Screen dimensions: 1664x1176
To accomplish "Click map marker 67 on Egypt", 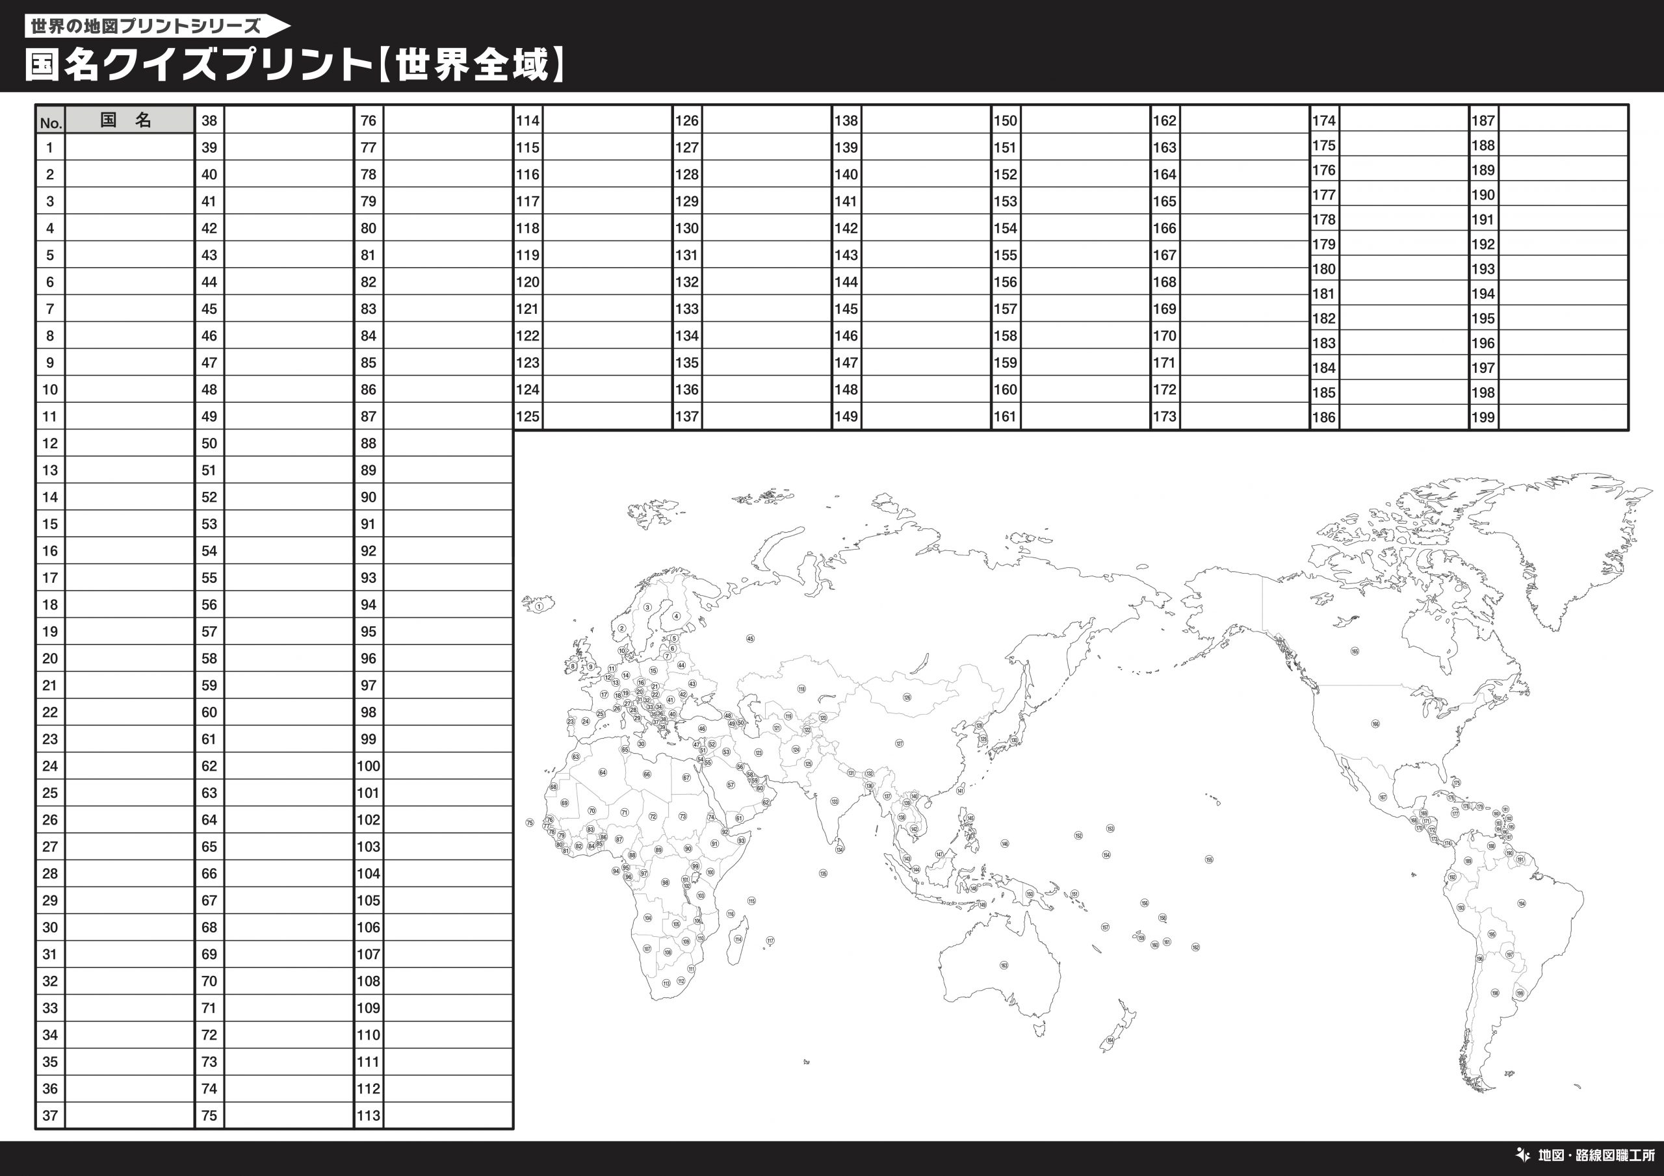I will pos(686,778).
